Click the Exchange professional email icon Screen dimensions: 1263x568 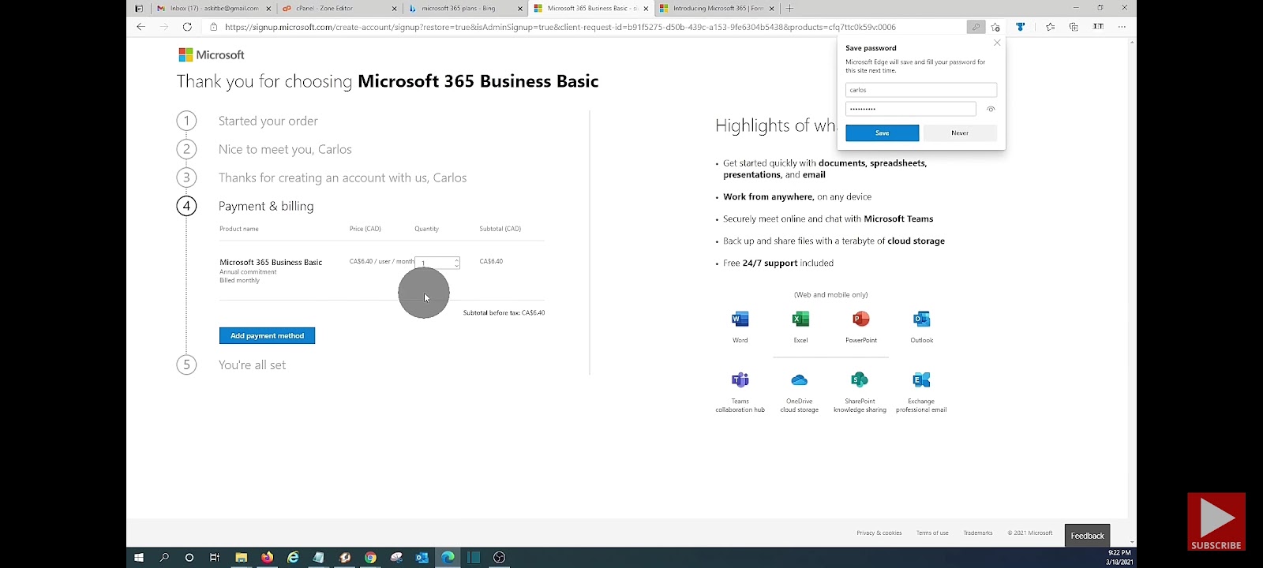[921, 379]
